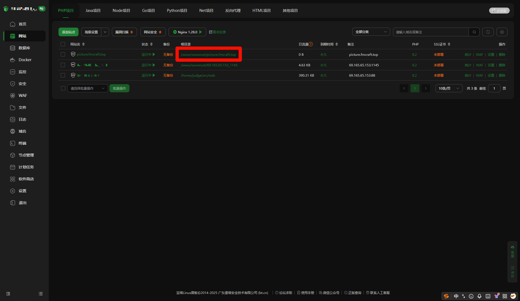Check the /home/judge/src/web row checkbox
Image resolution: width=520 pixels, height=301 pixels.
[x=63, y=75]
